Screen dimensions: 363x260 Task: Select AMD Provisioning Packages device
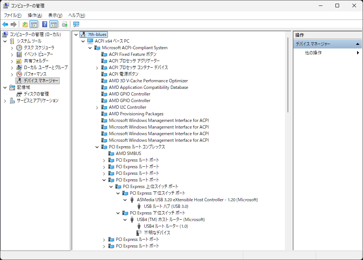[x=136, y=114]
